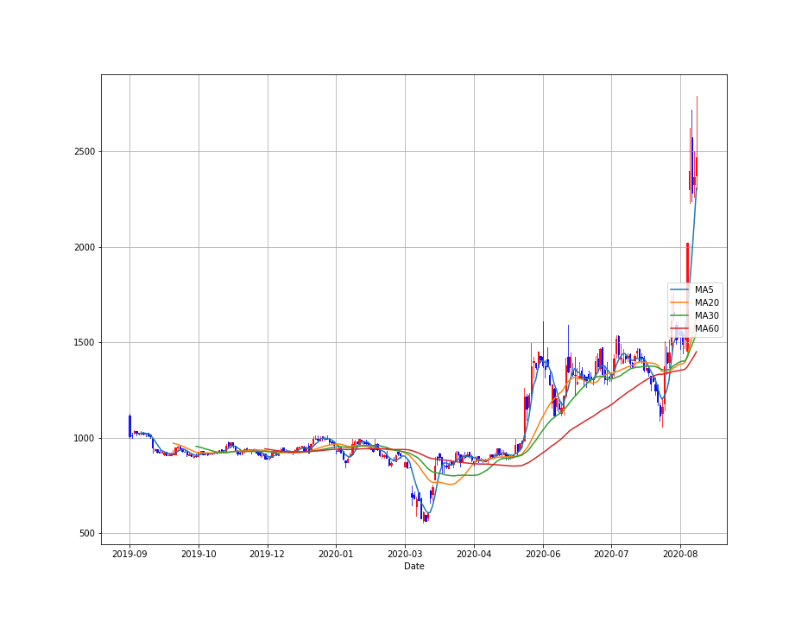Click the 2020-06 x-axis tick label
Screen dimensions: 808x622
point(543,555)
